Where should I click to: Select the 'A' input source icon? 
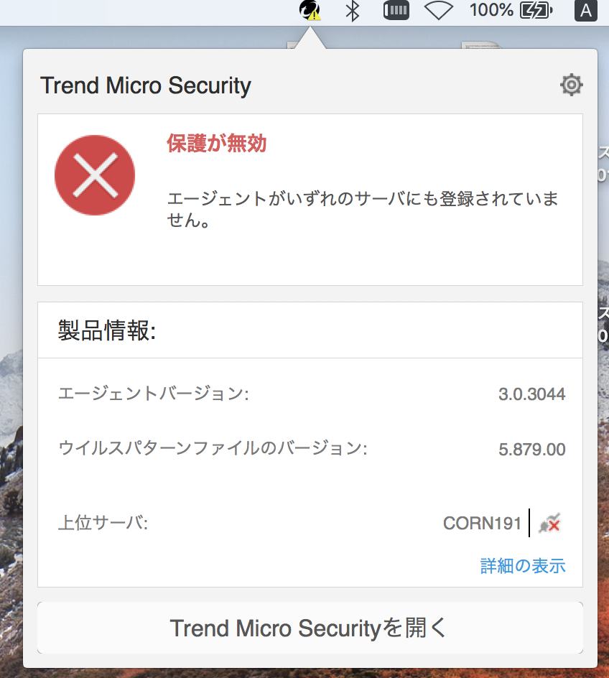click(585, 11)
